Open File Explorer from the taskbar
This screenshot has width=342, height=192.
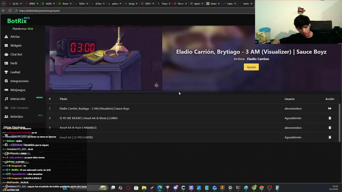coord(144,188)
